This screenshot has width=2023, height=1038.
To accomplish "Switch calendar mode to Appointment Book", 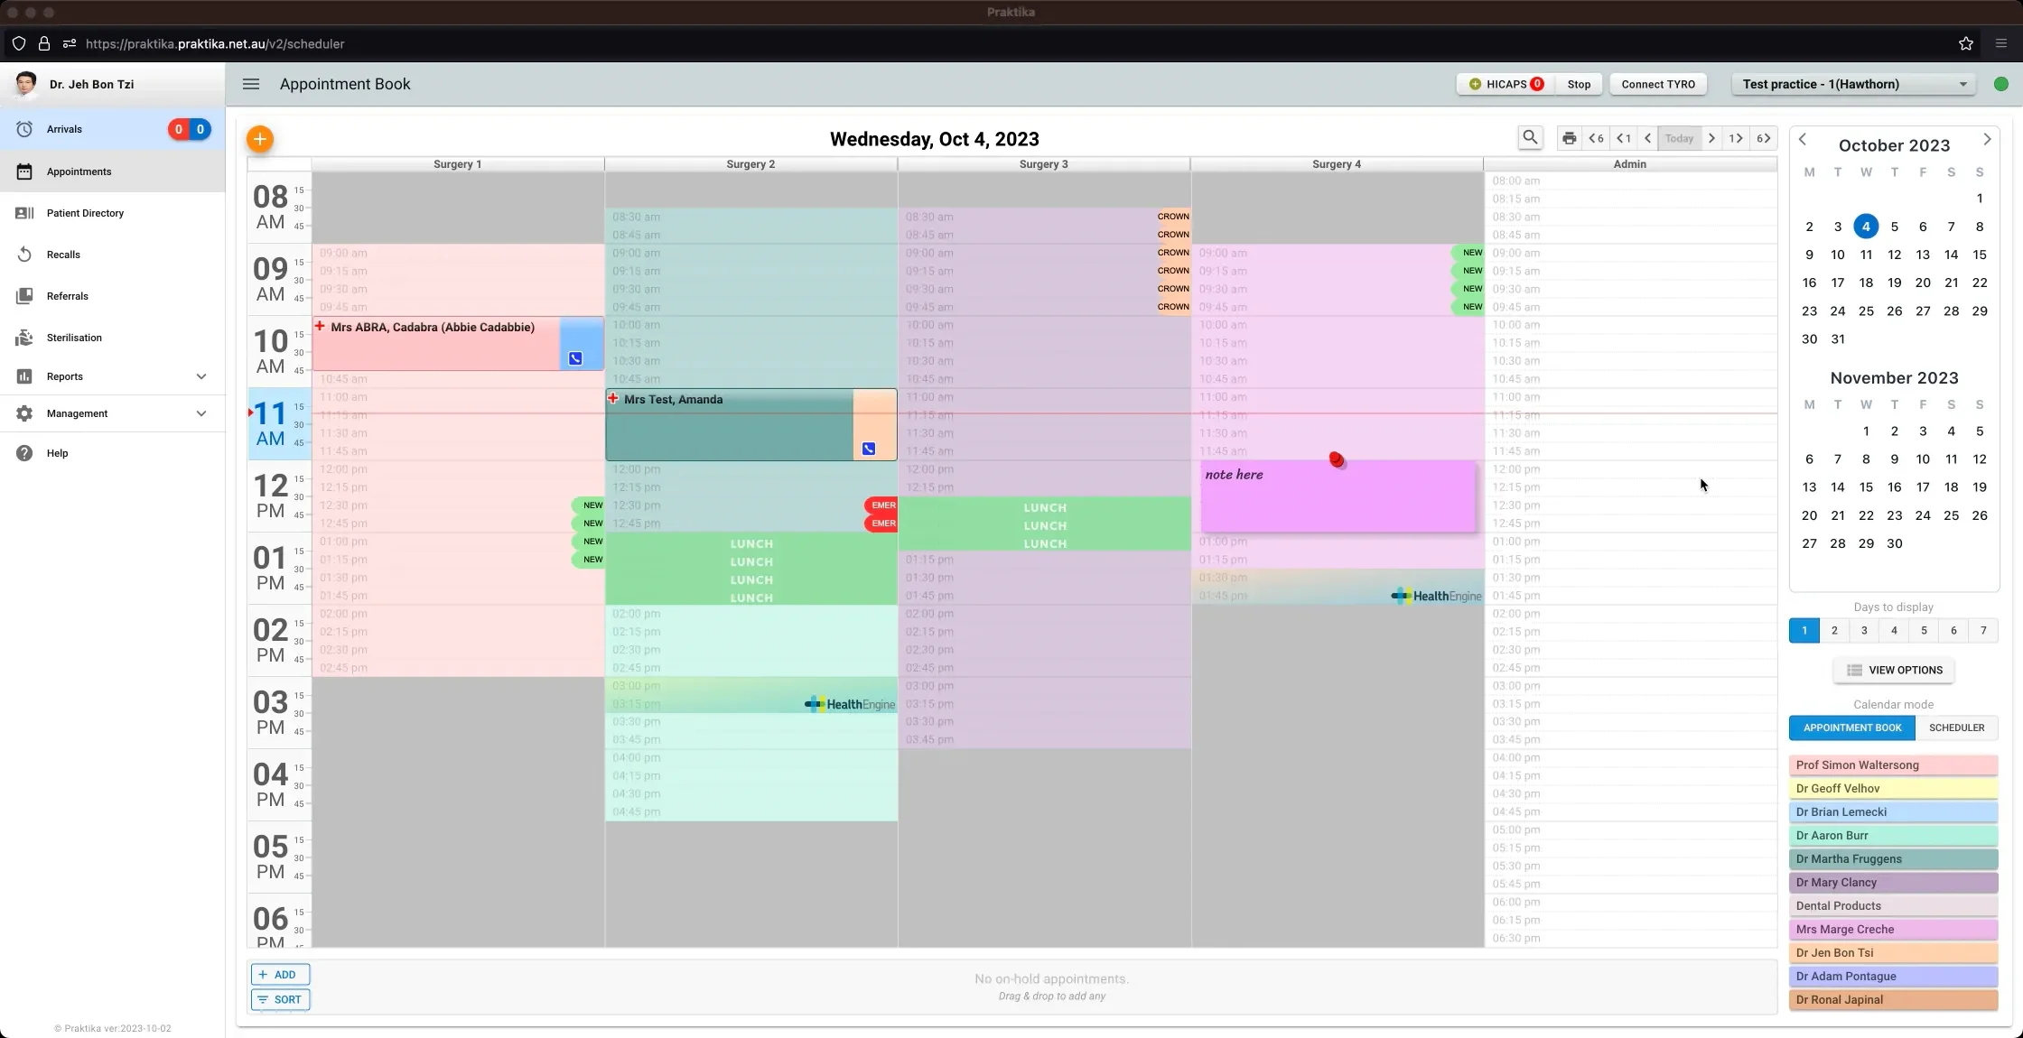I will (1852, 728).
